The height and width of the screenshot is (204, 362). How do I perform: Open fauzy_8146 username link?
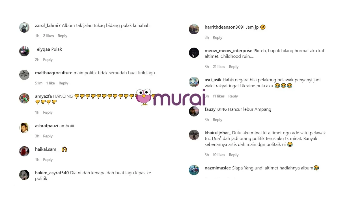coord(216,109)
